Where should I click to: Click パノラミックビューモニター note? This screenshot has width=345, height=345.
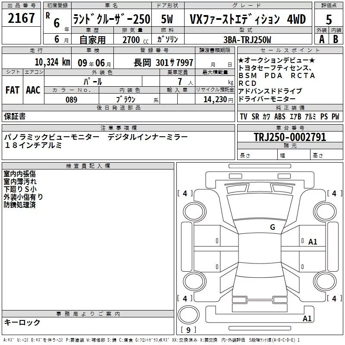(52, 137)
